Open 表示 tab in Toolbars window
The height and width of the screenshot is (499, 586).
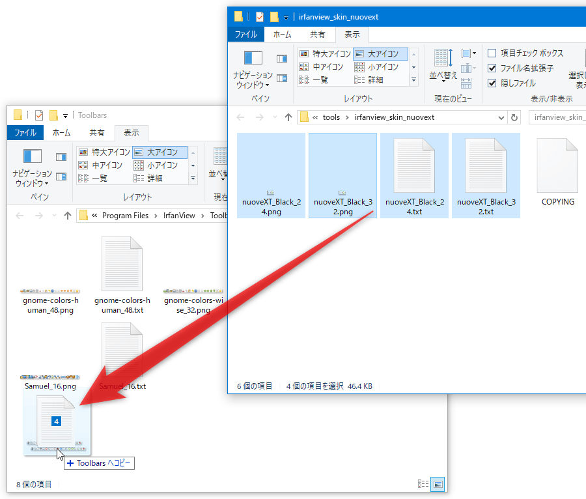click(131, 133)
